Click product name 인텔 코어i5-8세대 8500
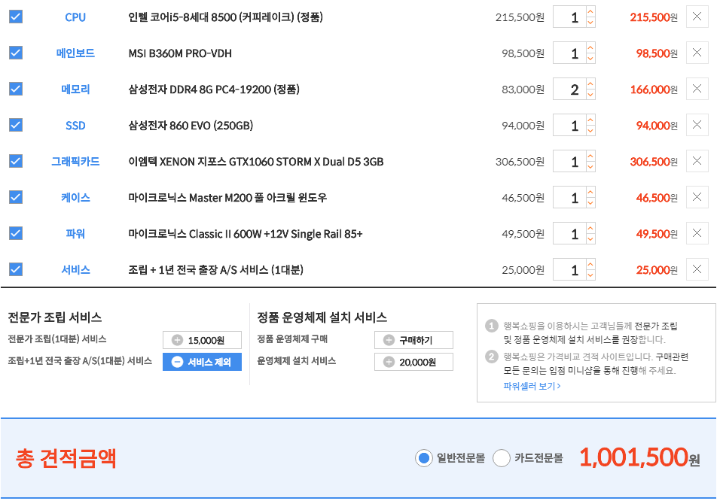 (x=225, y=17)
